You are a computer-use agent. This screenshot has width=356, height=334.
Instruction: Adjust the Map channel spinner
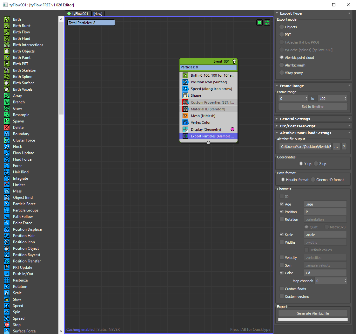346,281
